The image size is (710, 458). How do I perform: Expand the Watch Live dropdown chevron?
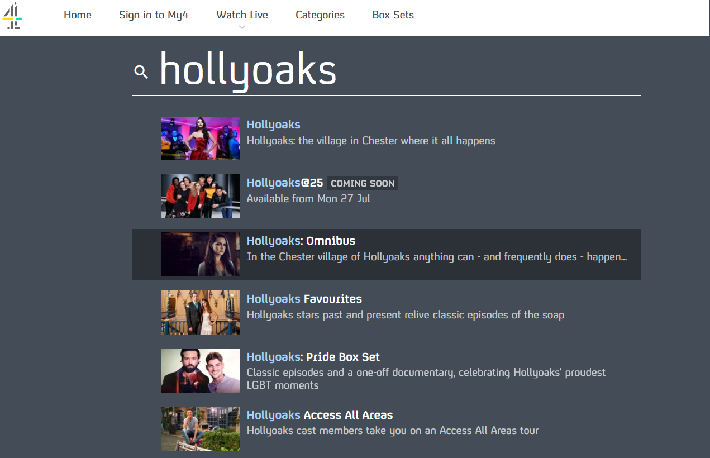click(242, 27)
